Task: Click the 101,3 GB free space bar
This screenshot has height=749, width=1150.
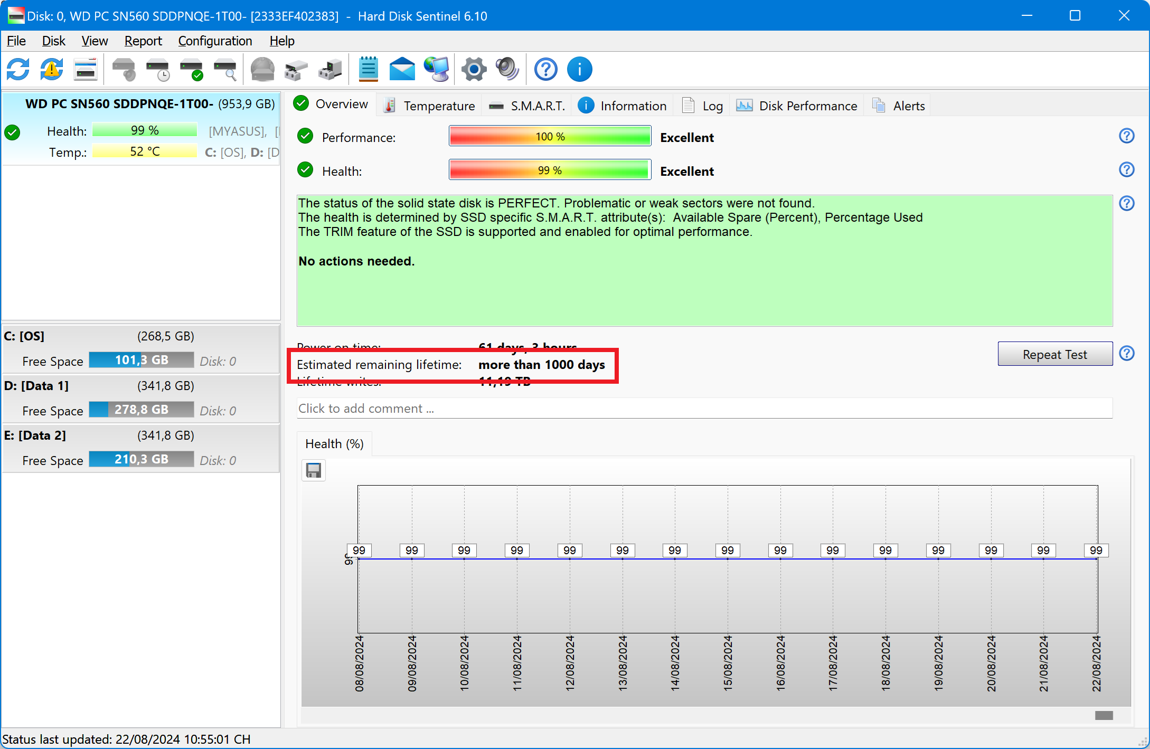Action: [x=142, y=360]
